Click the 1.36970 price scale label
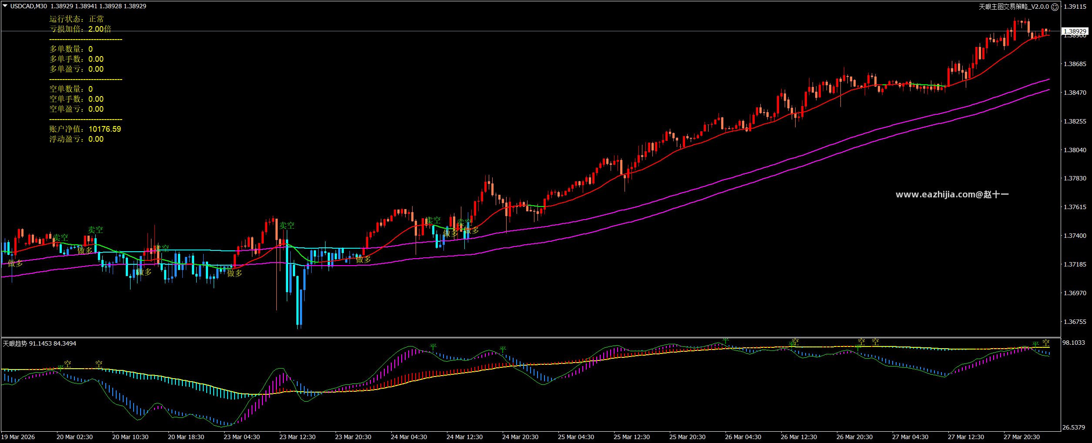Image resolution: width=1092 pixels, height=443 pixels. pos(1075,293)
